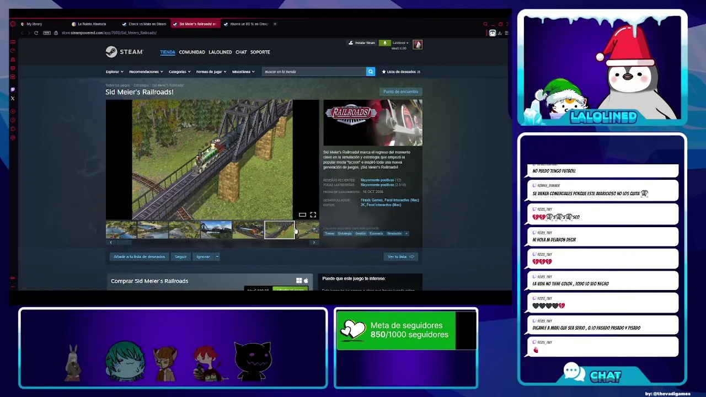Toggle fullscreen on the screenshot viewer
The height and width of the screenshot is (397, 706).
click(313, 214)
